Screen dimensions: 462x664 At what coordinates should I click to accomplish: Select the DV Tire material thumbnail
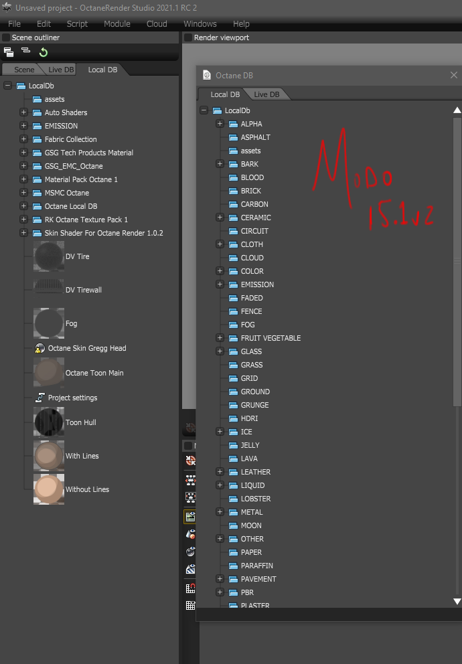49,256
